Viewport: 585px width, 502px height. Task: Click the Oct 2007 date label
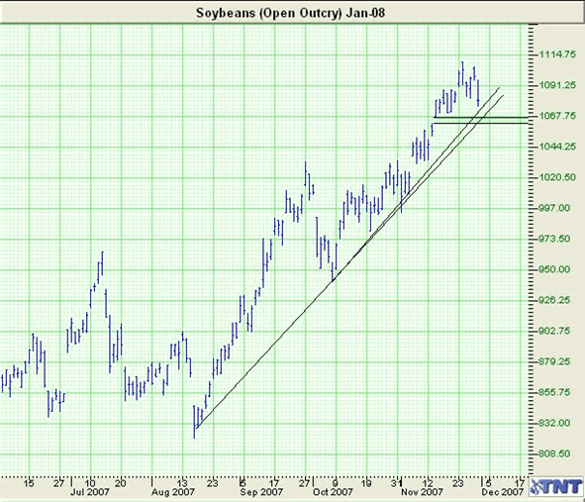[333, 492]
